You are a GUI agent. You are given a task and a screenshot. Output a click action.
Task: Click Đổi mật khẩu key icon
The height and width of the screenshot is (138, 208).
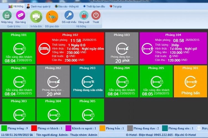pyautogui.click(x=69, y=15)
